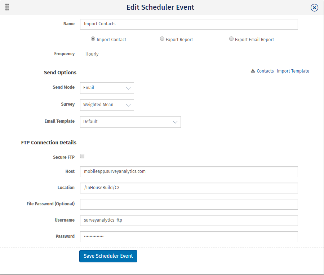Click the Edit Scheduler Event title

pos(160,7)
